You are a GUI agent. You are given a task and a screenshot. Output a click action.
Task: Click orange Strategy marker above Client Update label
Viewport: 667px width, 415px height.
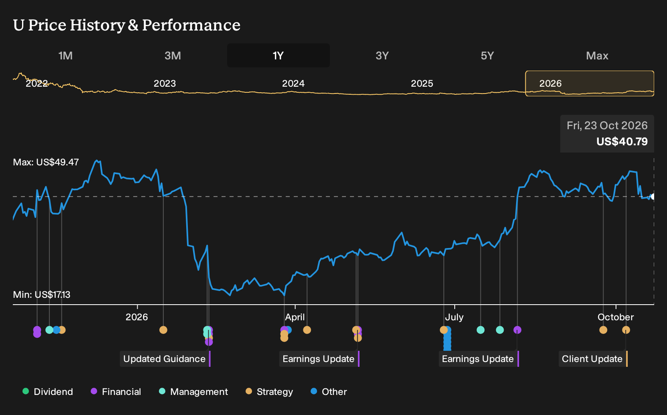pos(626,330)
